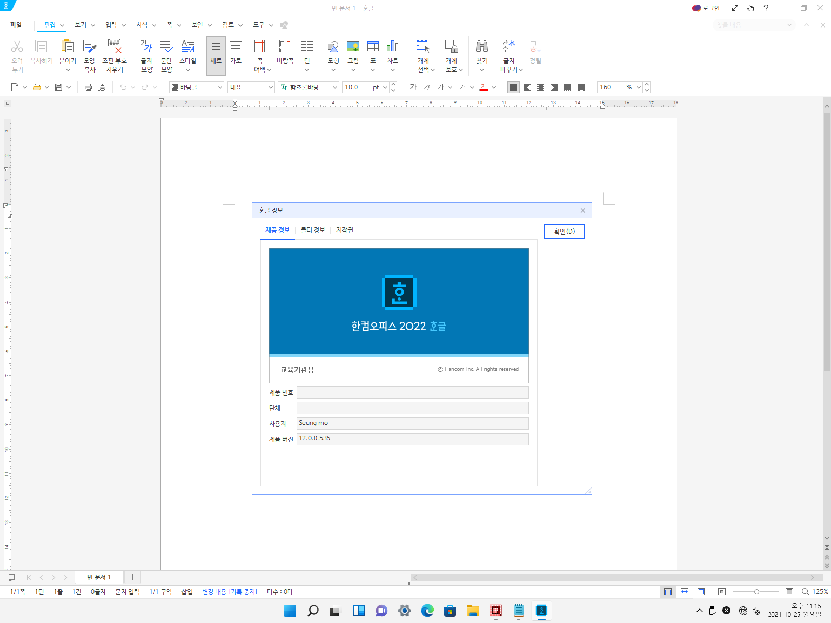Click the Columns (단) icon
831x623 pixels.
coord(307,47)
